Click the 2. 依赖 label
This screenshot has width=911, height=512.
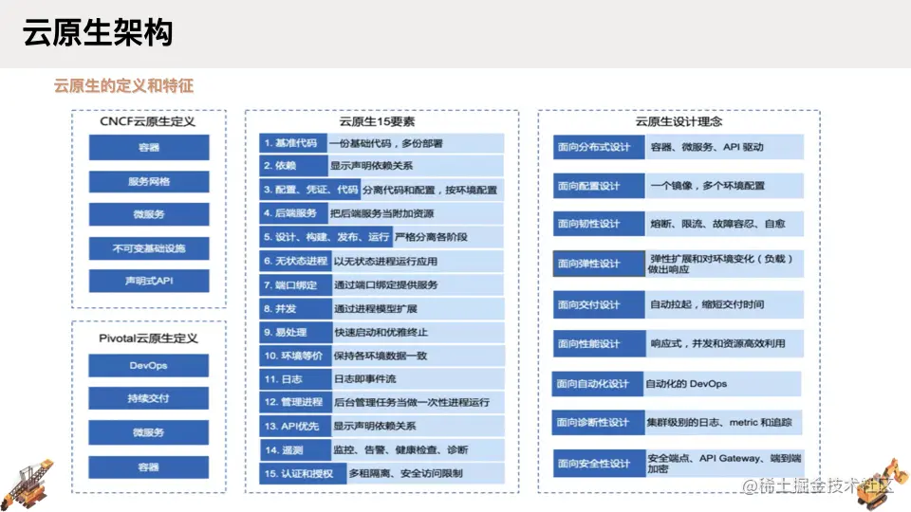point(293,165)
